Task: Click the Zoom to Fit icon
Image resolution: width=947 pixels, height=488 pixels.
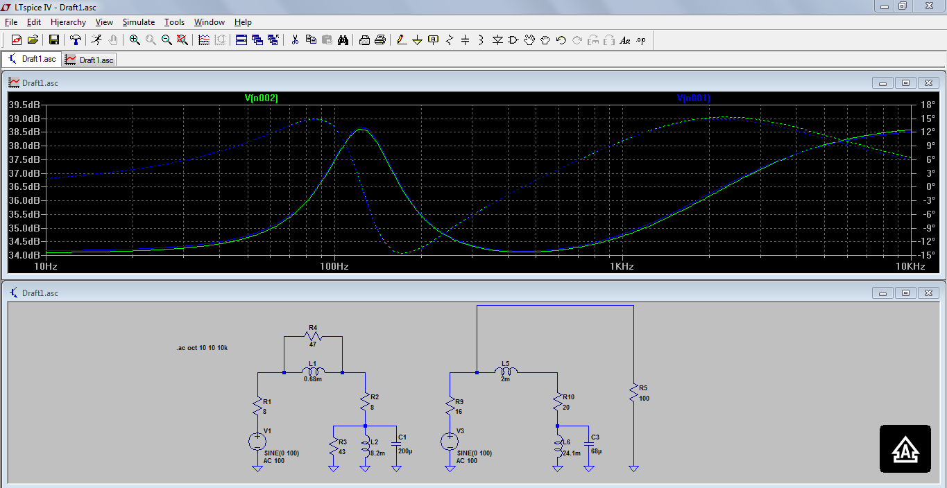Action: [182, 40]
